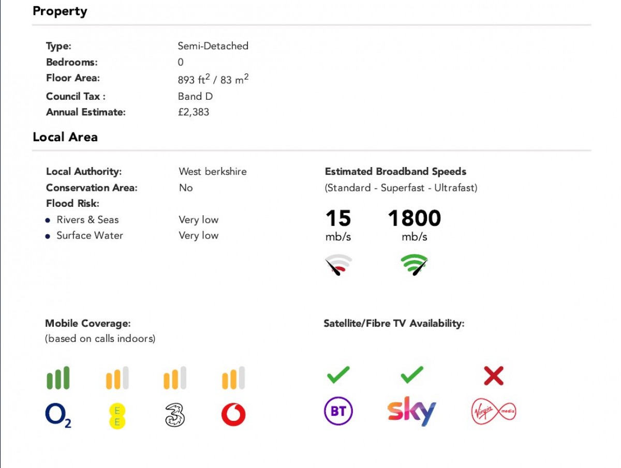The width and height of the screenshot is (621, 468).
Task: Click the orange signal bars above EE
Action: pyautogui.click(x=117, y=378)
